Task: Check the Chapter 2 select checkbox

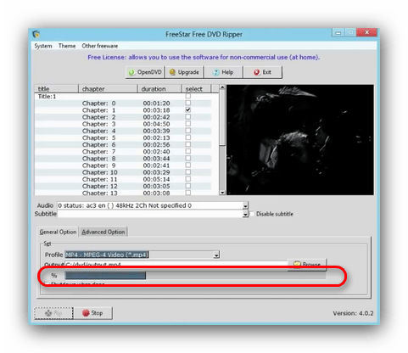Action: click(188, 117)
